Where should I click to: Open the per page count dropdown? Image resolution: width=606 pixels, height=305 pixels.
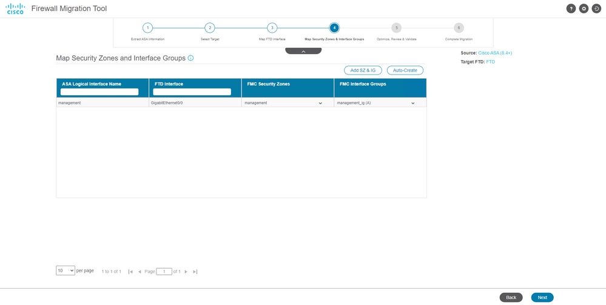(x=66, y=270)
